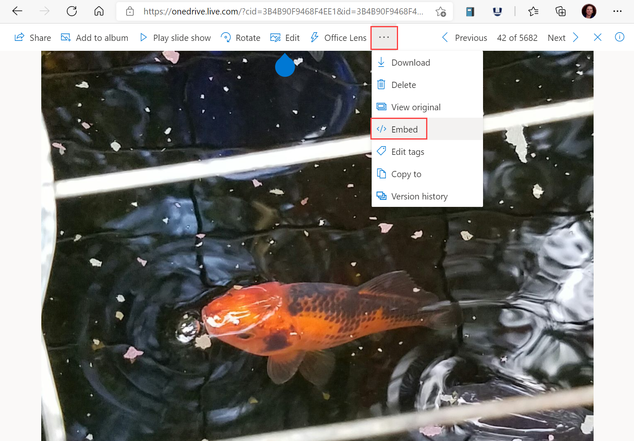The image size is (634, 441).
Task: Choose Edit tags
Action: click(427, 152)
